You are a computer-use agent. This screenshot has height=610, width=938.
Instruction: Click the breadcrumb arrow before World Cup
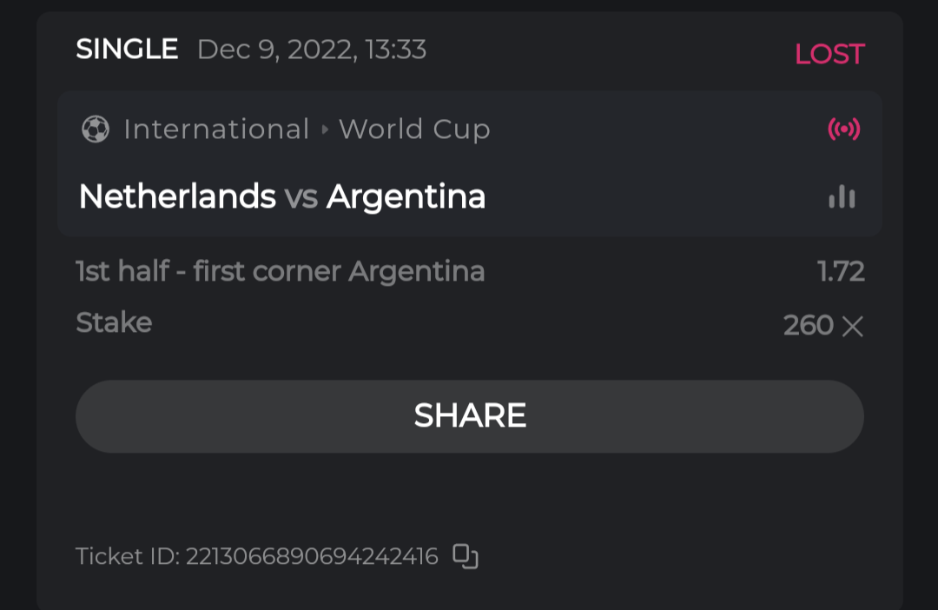tap(325, 130)
